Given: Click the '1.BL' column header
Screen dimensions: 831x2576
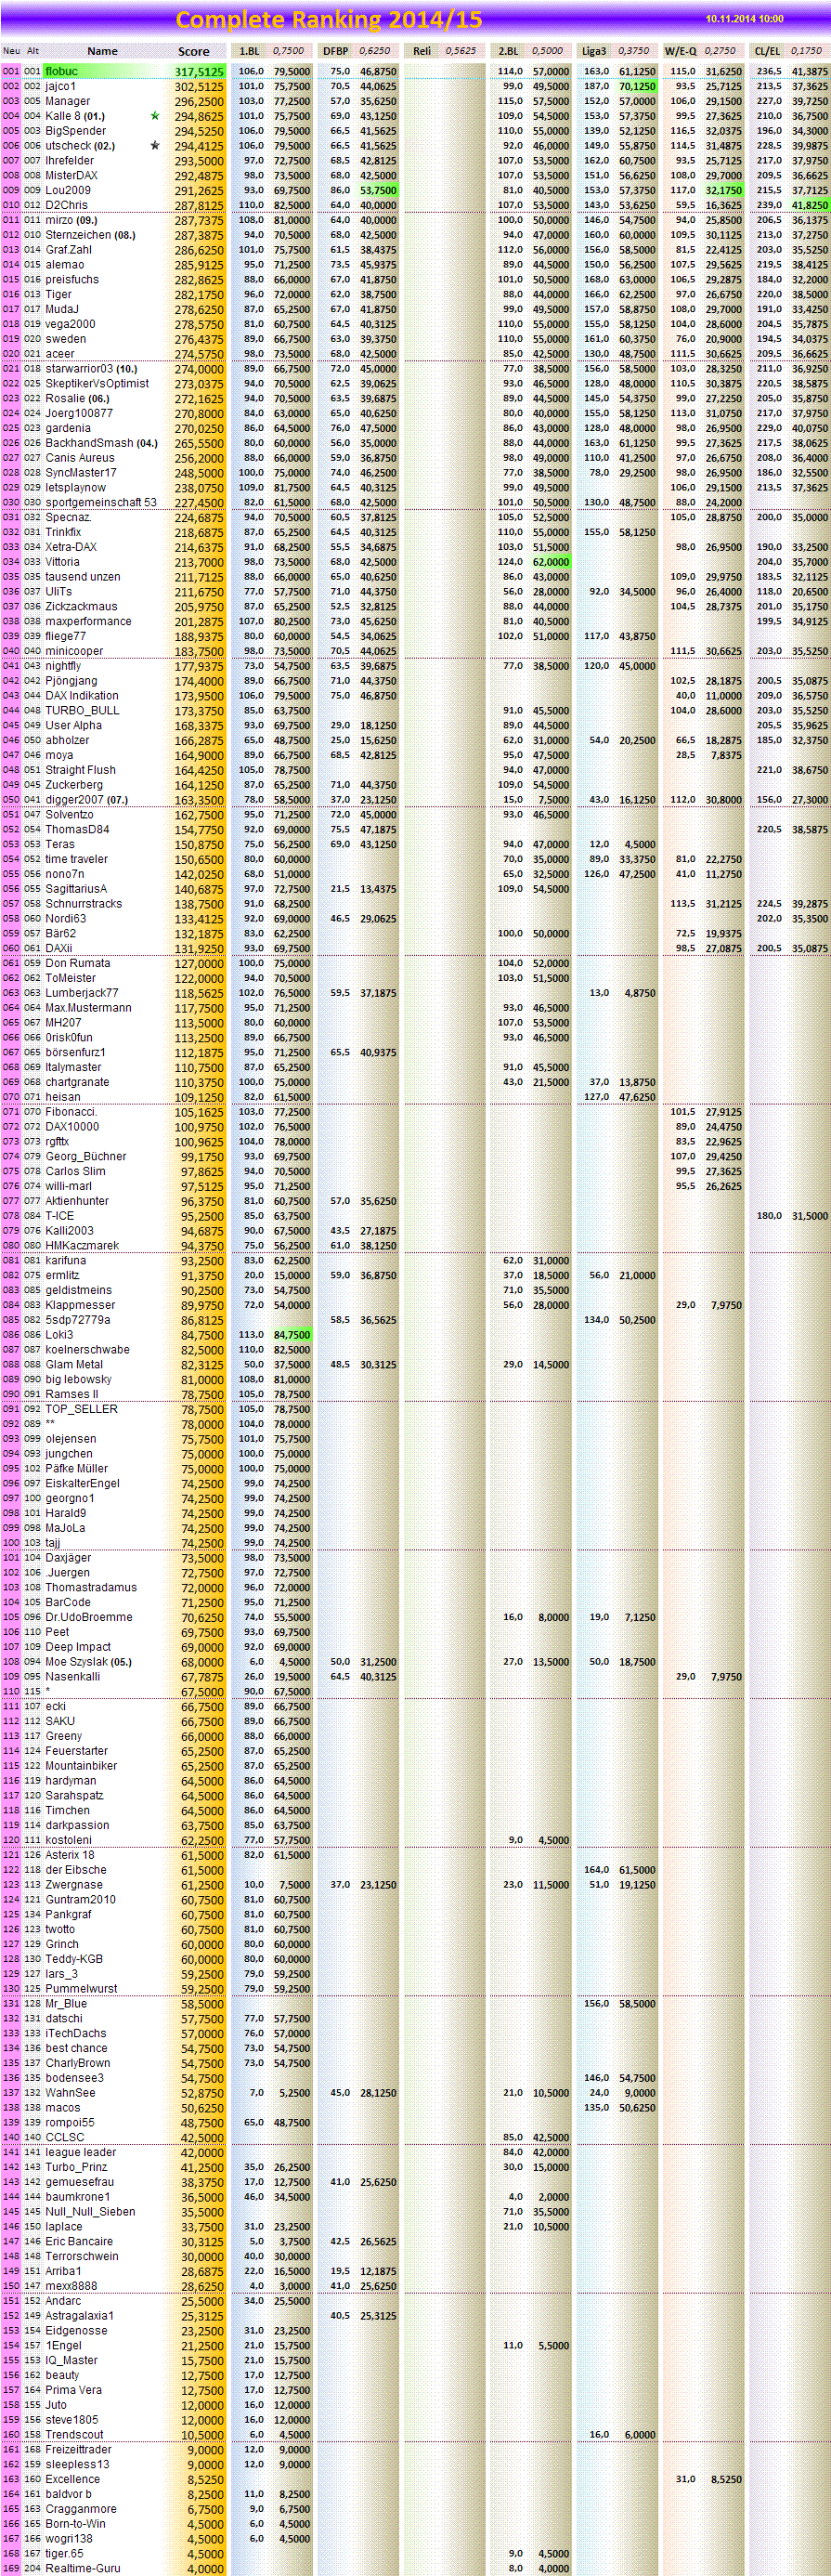Looking at the screenshot, I should coord(250,51).
